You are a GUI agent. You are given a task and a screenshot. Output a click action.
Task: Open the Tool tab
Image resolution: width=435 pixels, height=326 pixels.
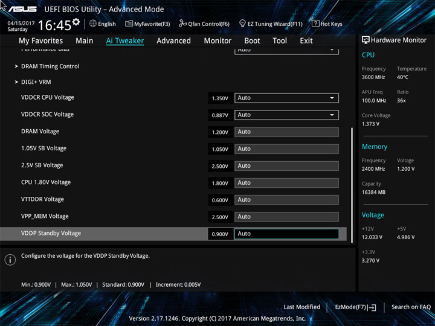point(280,41)
